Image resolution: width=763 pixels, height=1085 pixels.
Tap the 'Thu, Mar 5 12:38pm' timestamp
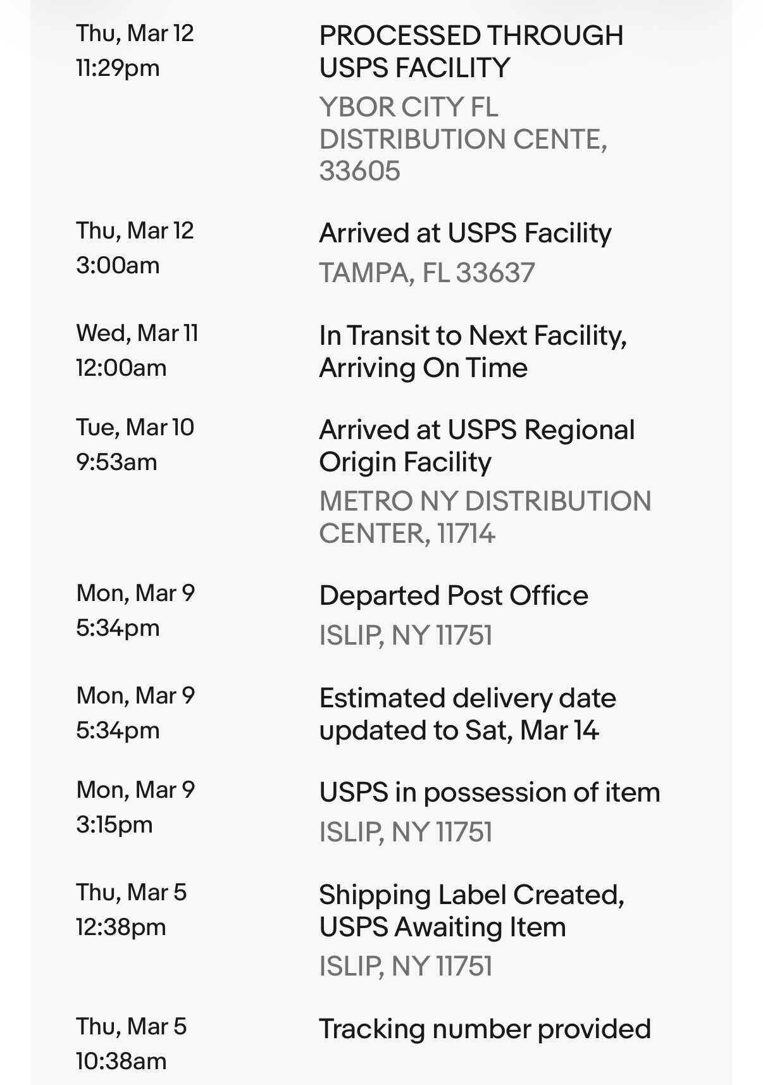point(131,910)
